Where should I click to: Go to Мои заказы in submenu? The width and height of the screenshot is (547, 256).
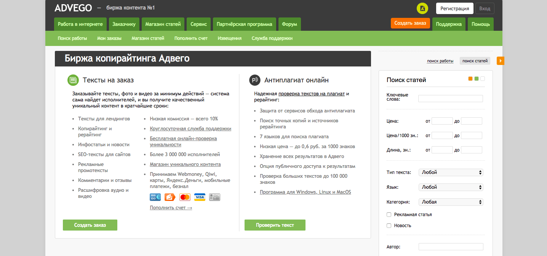click(109, 38)
